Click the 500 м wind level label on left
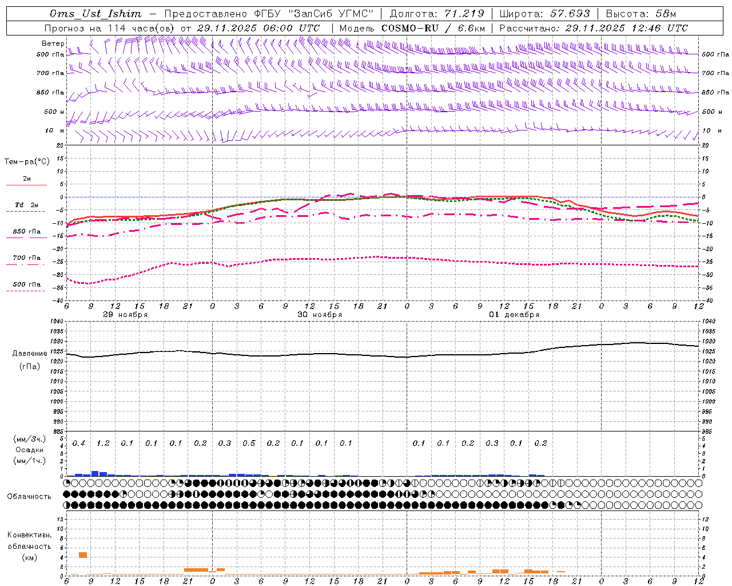 54,112
